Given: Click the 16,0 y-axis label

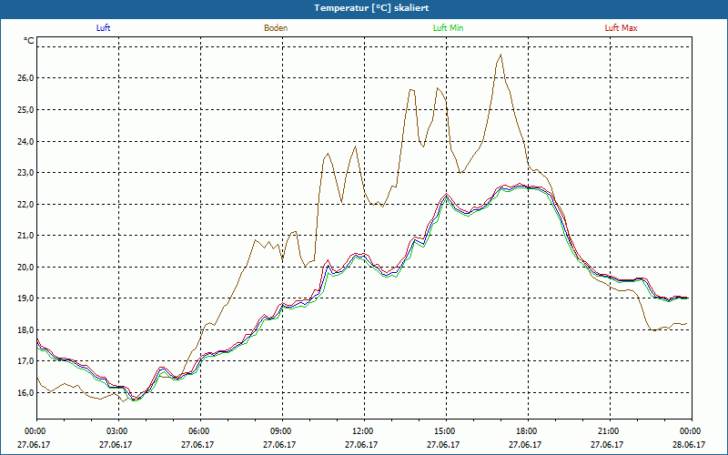Looking at the screenshot, I should (25, 392).
